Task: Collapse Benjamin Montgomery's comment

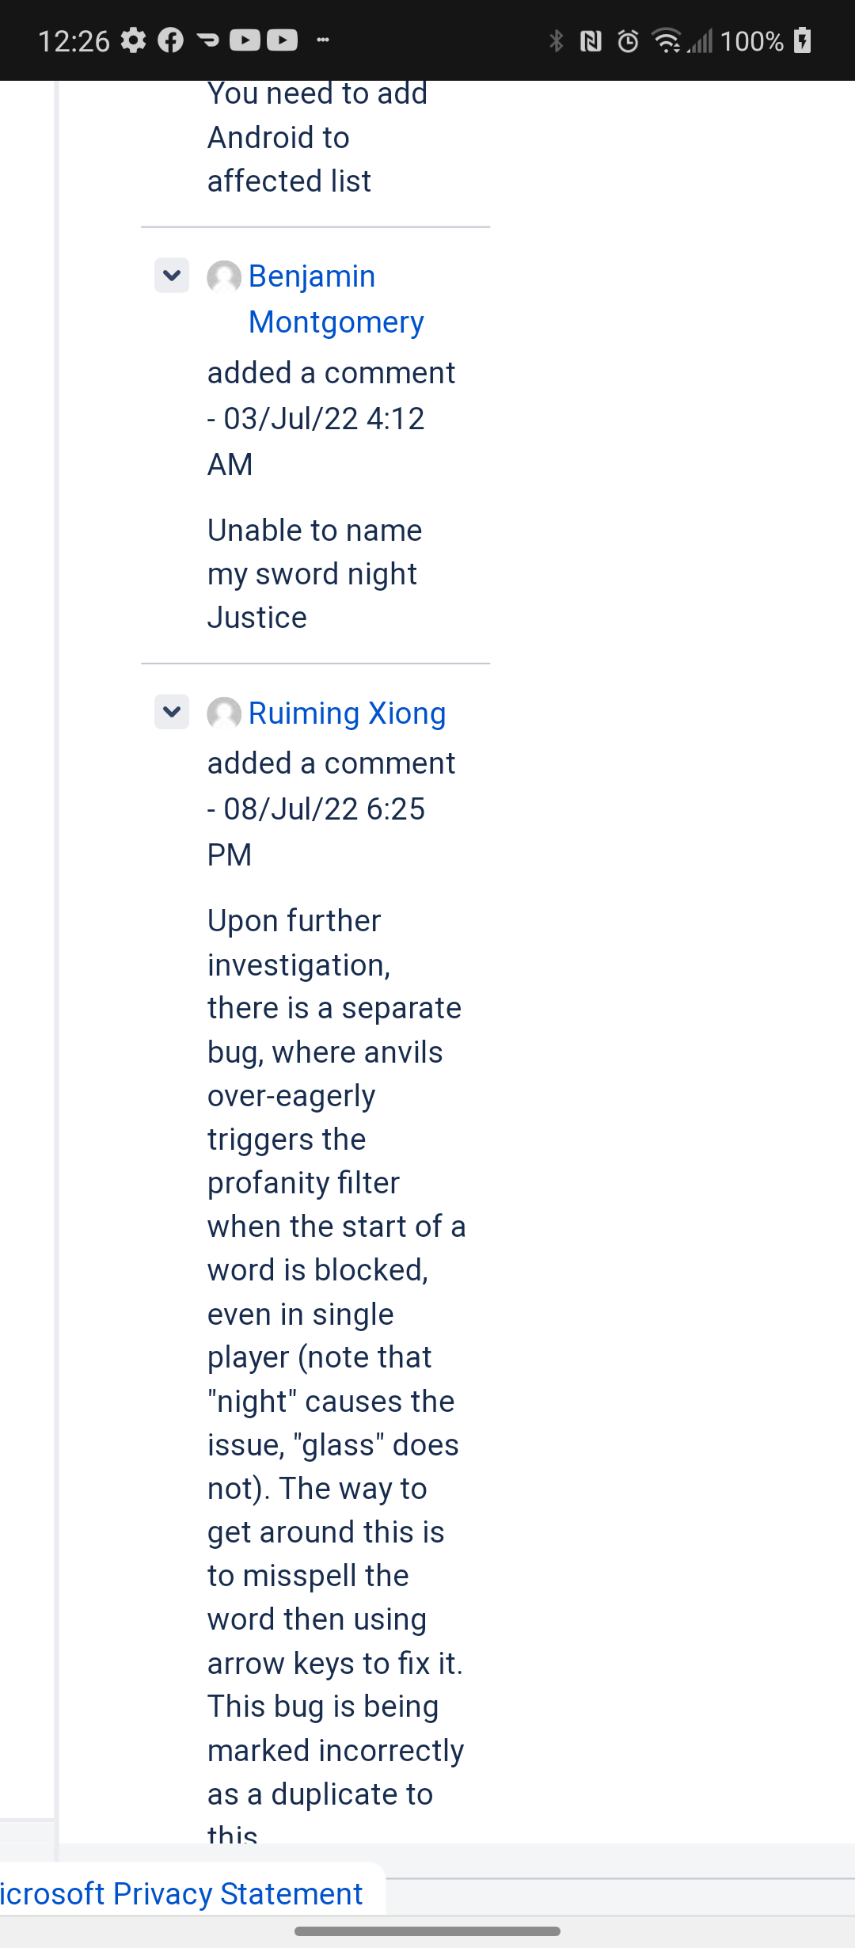Action: coord(171,276)
